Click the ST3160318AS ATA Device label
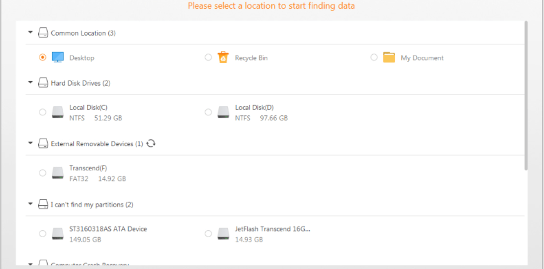 click(x=108, y=229)
